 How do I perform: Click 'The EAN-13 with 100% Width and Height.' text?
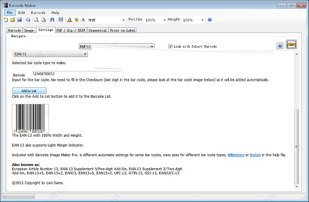[47, 135]
